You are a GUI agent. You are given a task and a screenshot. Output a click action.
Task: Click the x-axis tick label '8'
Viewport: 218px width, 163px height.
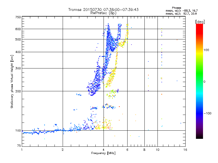144,150
